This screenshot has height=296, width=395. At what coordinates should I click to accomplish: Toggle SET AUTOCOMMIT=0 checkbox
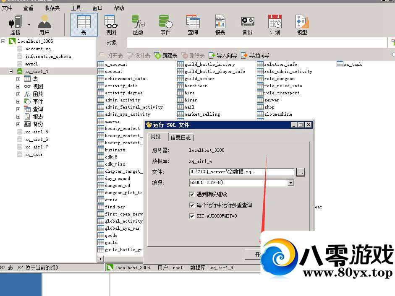click(192, 216)
